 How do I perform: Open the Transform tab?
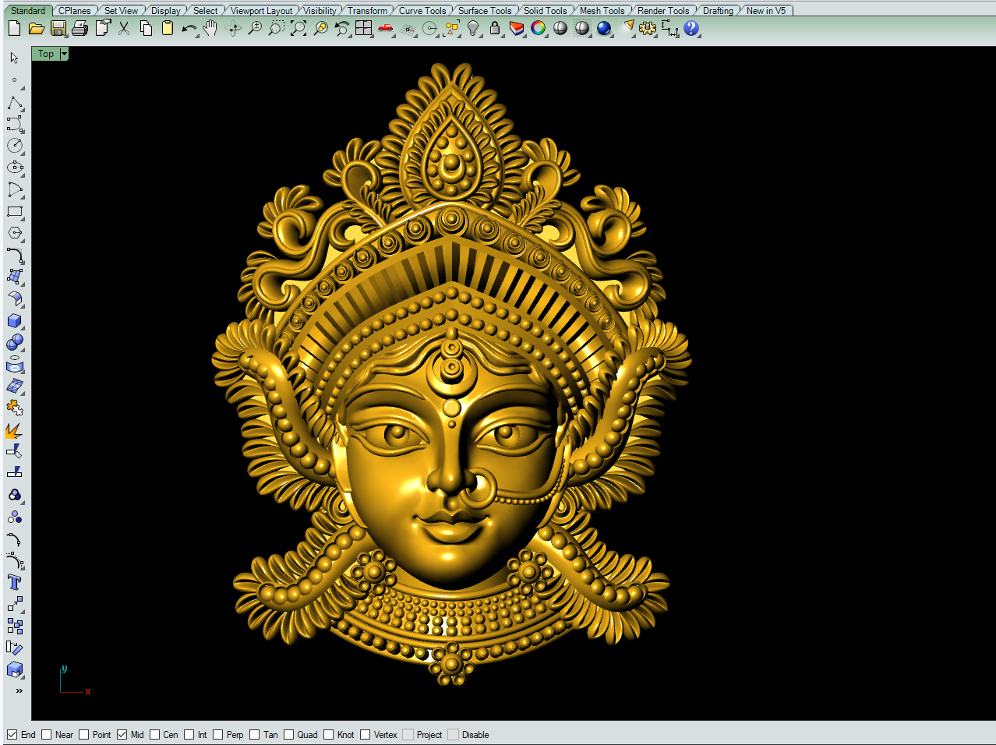(x=367, y=11)
